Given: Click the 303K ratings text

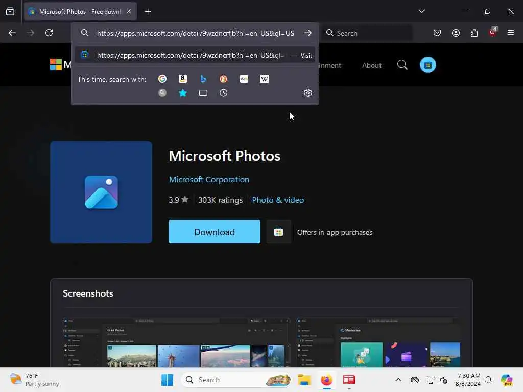Looking at the screenshot, I should pos(221,200).
